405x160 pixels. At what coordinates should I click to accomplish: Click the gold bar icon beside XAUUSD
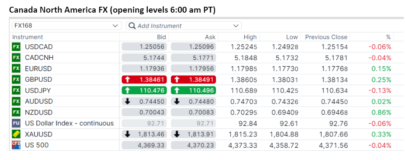click(16, 134)
